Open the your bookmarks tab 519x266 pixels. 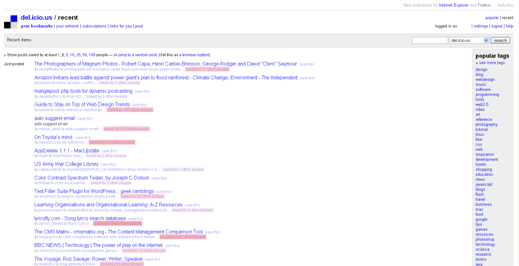click(37, 26)
